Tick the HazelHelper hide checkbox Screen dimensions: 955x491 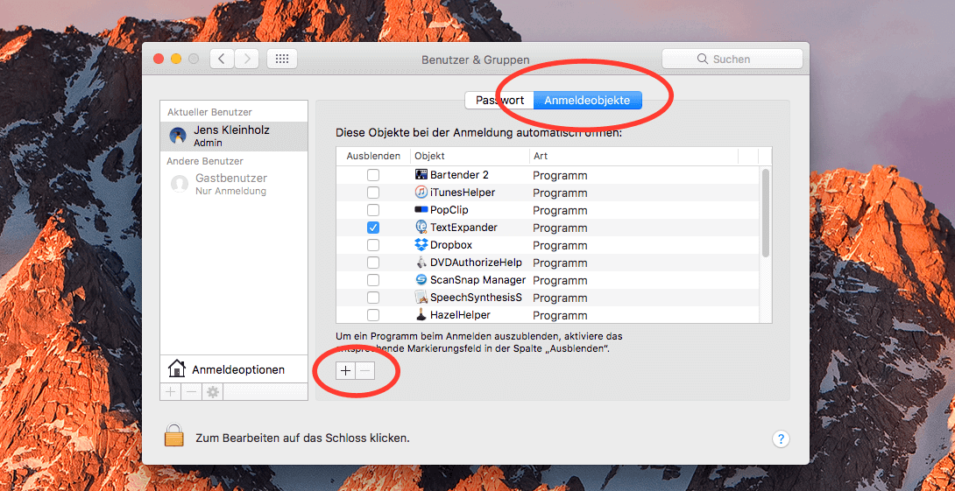click(x=373, y=315)
